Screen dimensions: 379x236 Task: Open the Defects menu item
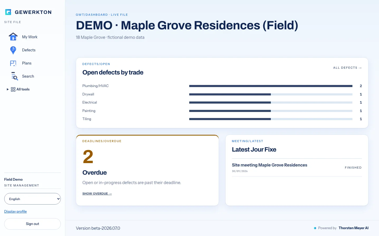[29, 50]
